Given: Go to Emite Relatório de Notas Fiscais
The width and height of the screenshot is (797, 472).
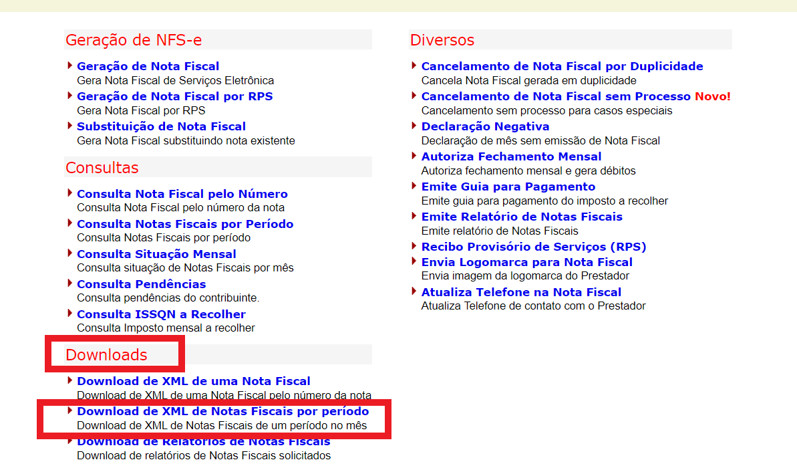Looking at the screenshot, I should (x=522, y=217).
